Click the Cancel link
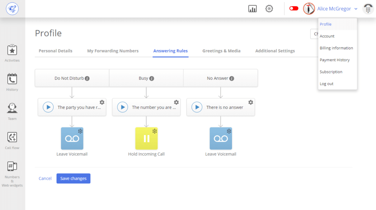Screen dimensions: 376x210 pyautogui.click(x=45, y=178)
